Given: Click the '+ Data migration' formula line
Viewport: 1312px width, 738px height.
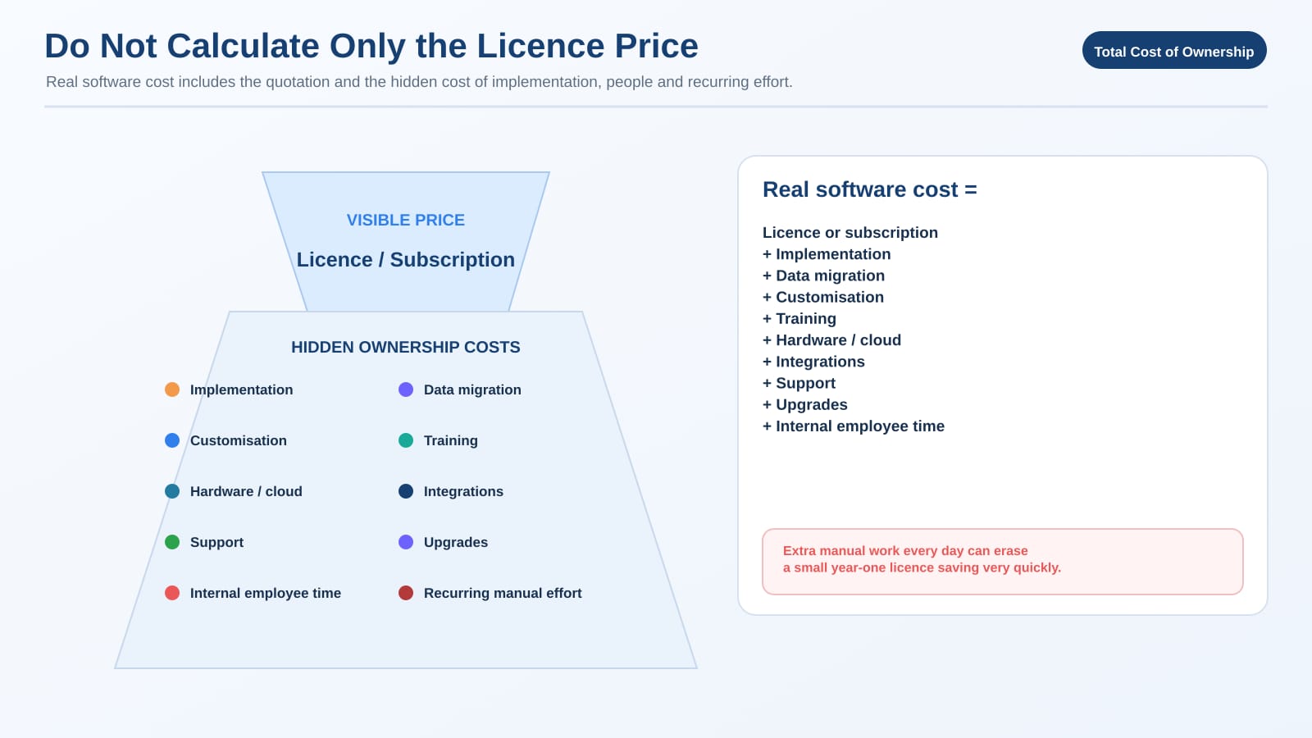Looking at the screenshot, I should pos(823,276).
